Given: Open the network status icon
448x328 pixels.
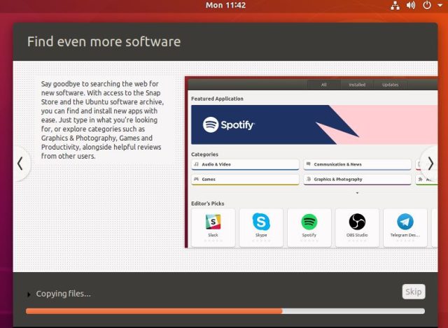Looking at the screenshot, I should coord(394,6).
